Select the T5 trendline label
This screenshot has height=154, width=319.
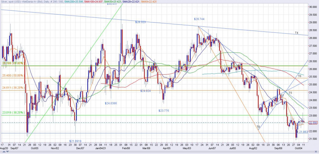(290, 93)
